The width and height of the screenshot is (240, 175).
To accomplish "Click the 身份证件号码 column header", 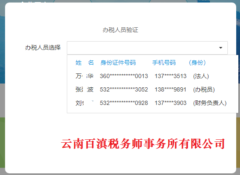I will point(118,63).
